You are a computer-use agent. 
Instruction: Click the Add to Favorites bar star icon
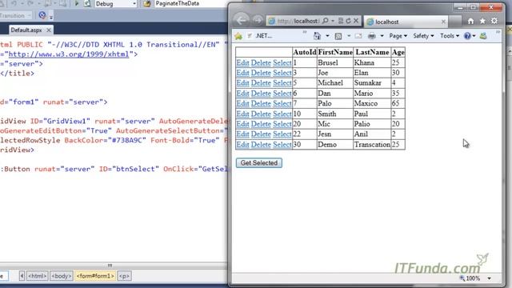(x=238, y=36)
